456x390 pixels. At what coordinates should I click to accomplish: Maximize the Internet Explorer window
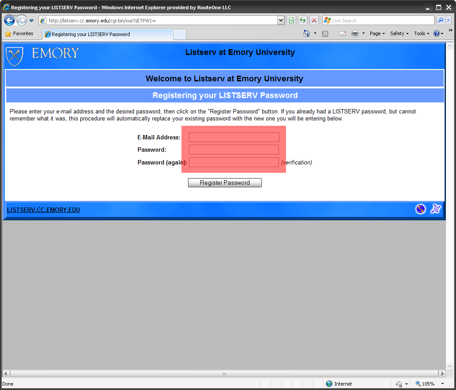click(x=439, y=7)
